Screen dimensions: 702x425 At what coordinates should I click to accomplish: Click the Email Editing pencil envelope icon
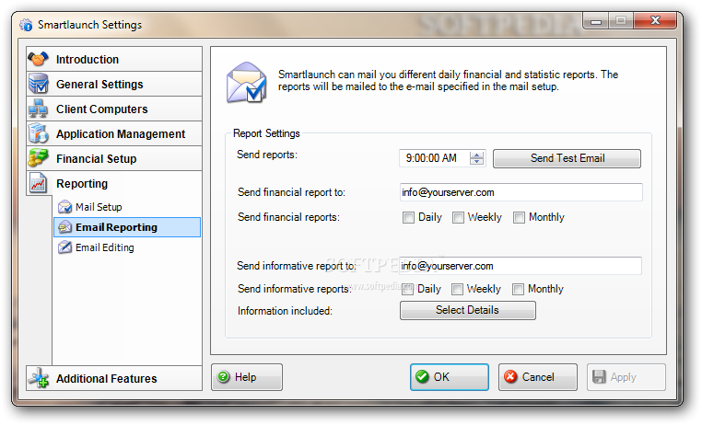point(64,247)
